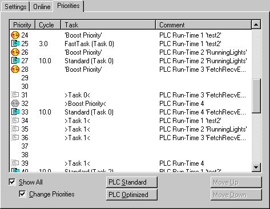Switch to the Settings tab

15,7
